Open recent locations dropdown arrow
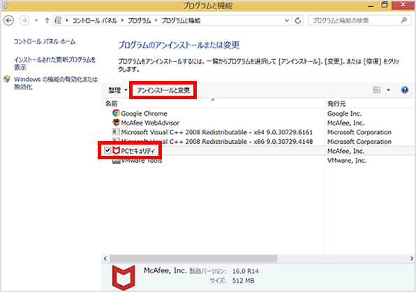 (36, 20)
